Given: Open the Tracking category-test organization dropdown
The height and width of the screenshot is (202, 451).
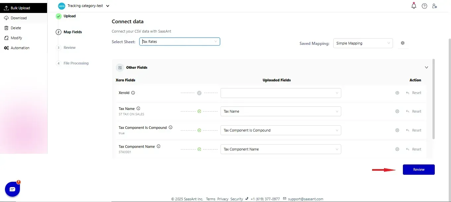Looking at the screenshot, I should click(x=88, y=6).
